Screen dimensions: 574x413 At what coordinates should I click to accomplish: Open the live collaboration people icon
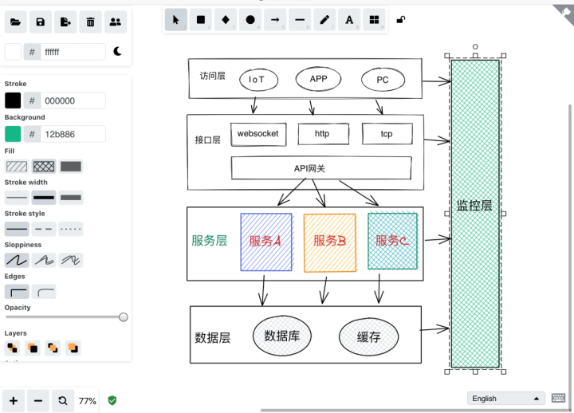pyautogui.click(x=116, y=22)
